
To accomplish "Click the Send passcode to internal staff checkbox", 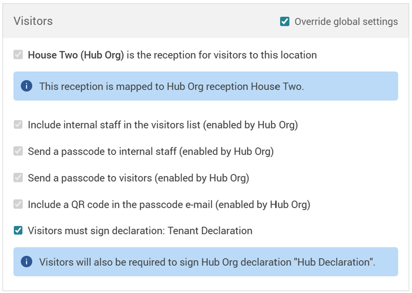I will (18, 152).
